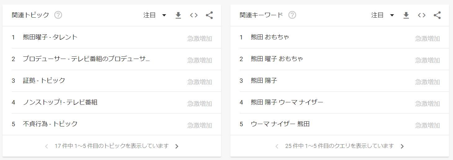
Task: Open 注目 dropdown in related topics
Action: [x=155, y=15]
